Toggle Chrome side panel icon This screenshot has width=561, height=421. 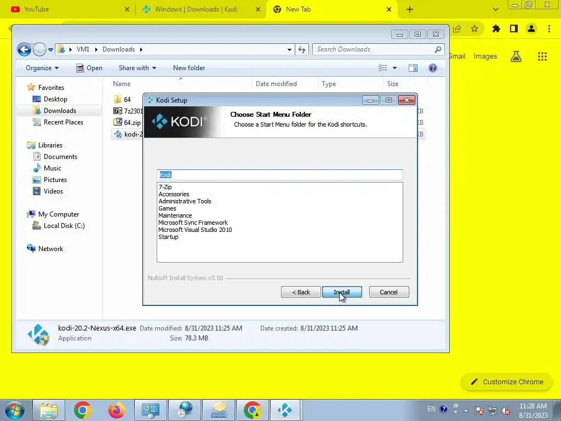coord(514,29)
